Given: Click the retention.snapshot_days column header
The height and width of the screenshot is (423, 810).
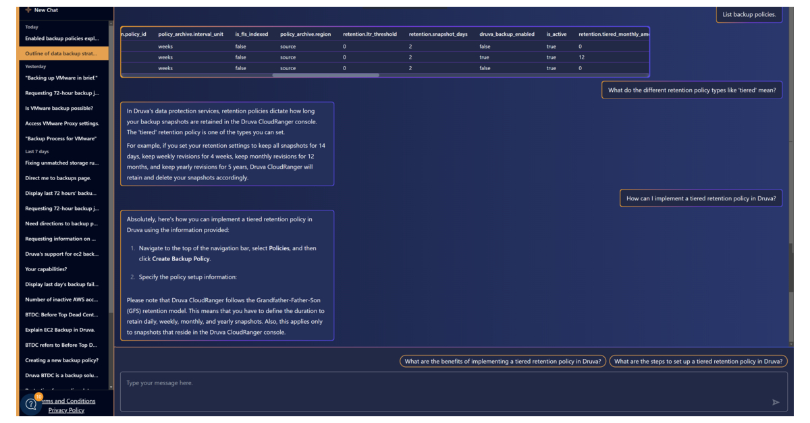Looking at the screenshot, I should tap(437, 34).
